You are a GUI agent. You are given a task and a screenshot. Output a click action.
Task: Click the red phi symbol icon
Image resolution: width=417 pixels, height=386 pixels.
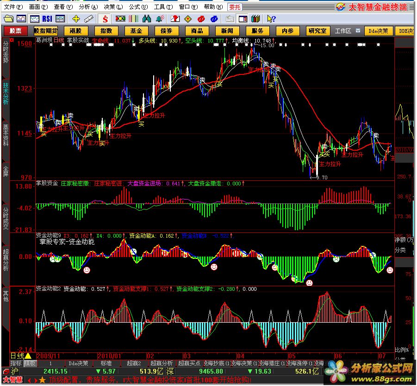[x=201, y=19]
